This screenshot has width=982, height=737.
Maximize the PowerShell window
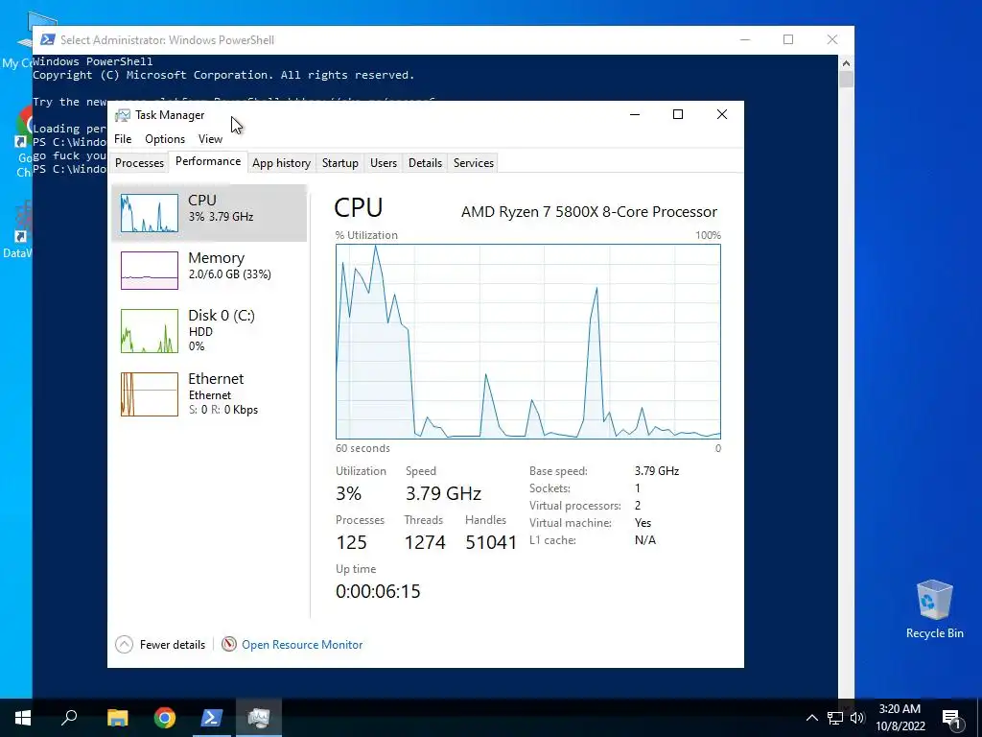coord(788,39)
